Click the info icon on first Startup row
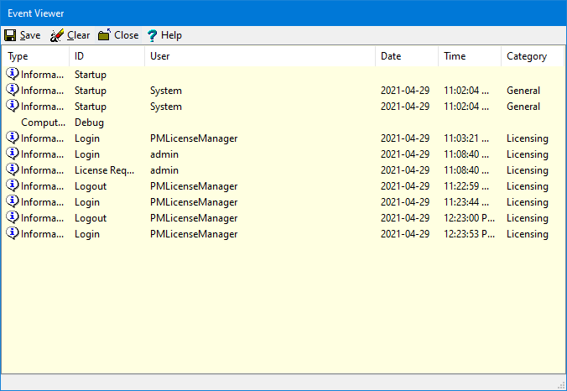The height and width of the screenshot is (391, 567). point(13,74)
